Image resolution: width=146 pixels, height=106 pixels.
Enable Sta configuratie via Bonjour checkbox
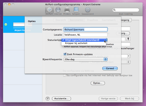click(x=64, y=75)
